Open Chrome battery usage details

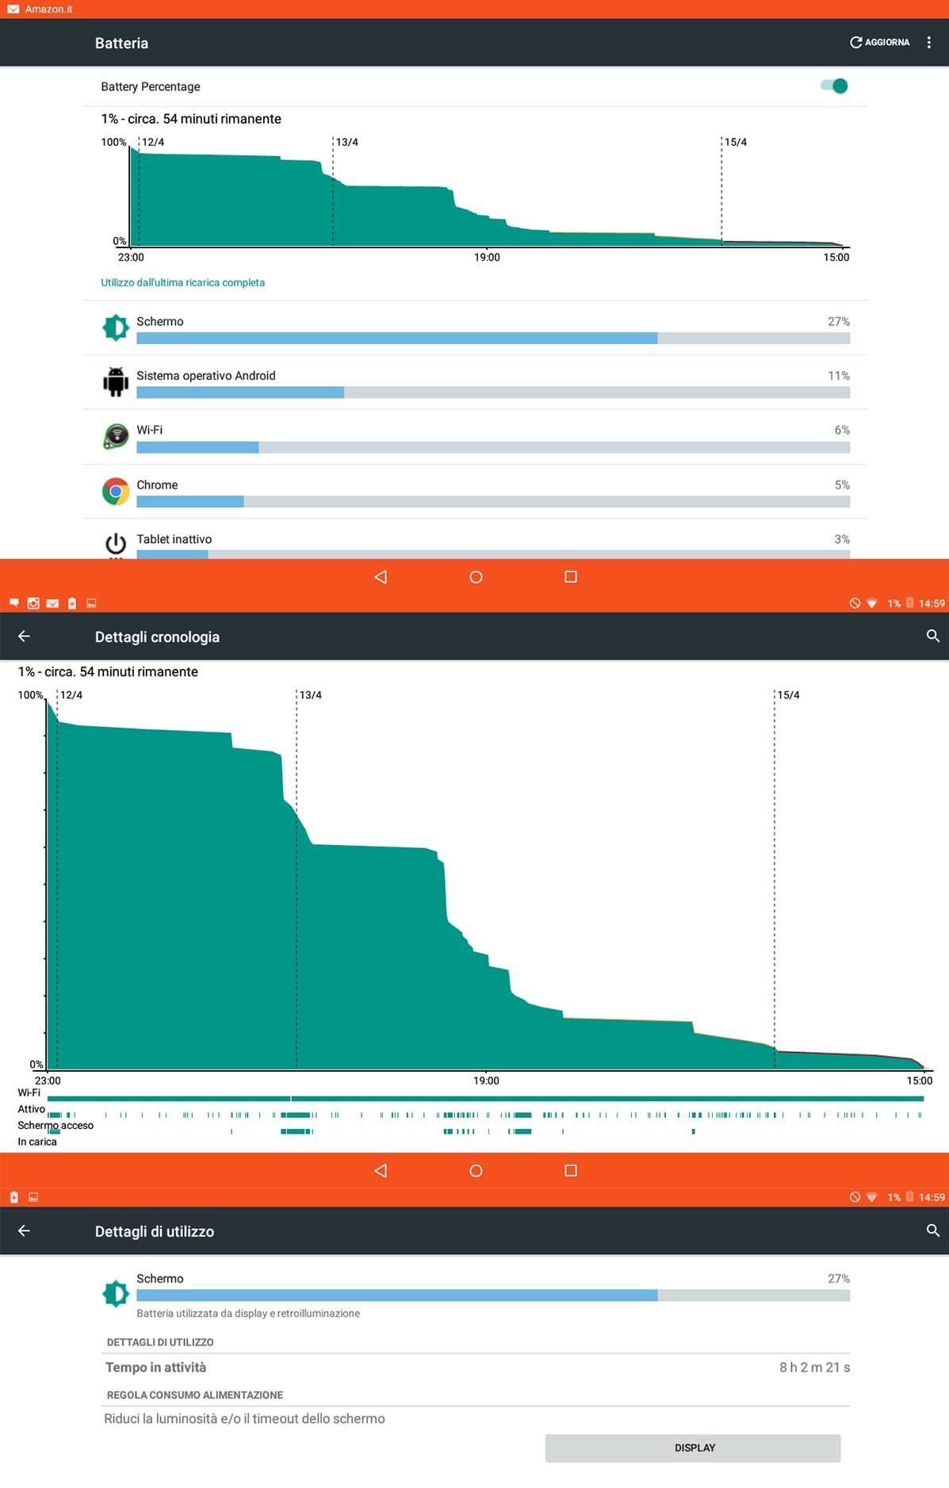476,492
